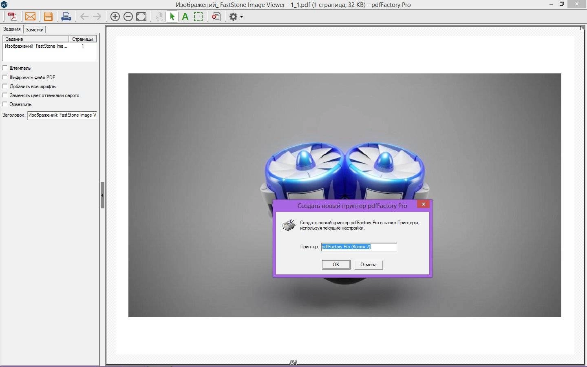This screenshot has width=587, height=367.
Task: Enable Шифровать файл PDF checkbox
Action: tap(5, 77)
